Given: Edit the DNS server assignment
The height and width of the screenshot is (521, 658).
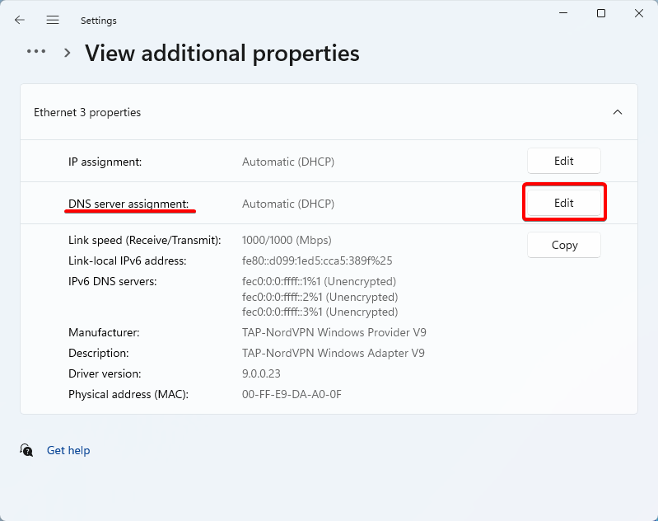Looking at the screenshot, I should pyautogui.click(x=563, y=203).
